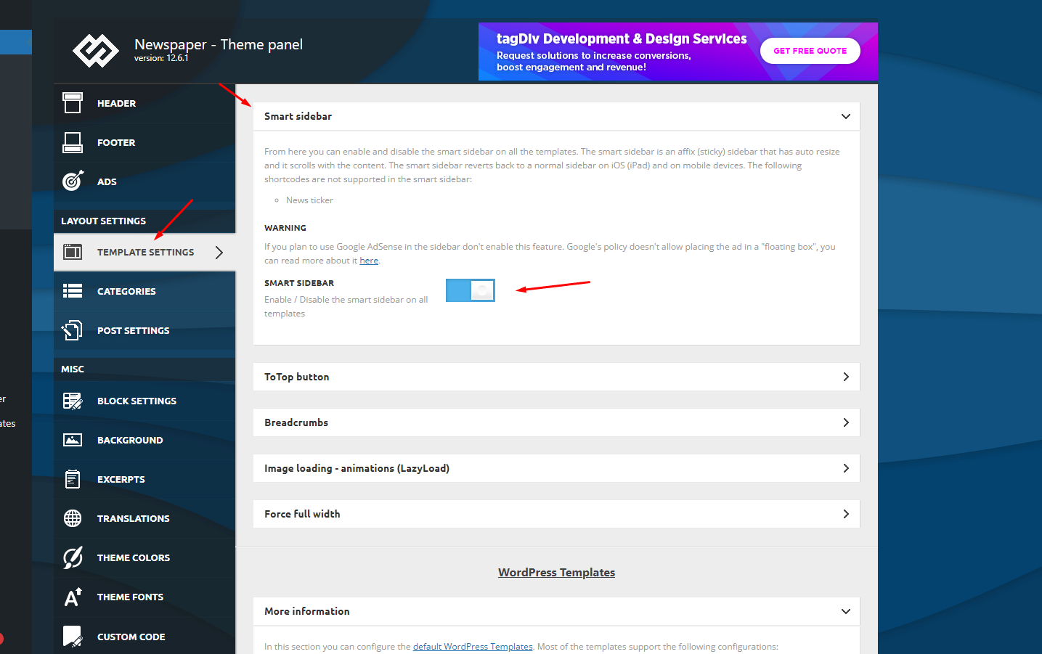This screenshot has width=1042, height=654.
Task: Click the Template Settings chevron arrow
Action: click(x=219, y=253)
